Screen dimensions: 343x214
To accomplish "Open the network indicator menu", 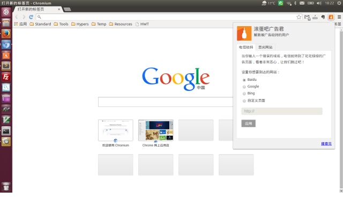I will pos(289,3).
